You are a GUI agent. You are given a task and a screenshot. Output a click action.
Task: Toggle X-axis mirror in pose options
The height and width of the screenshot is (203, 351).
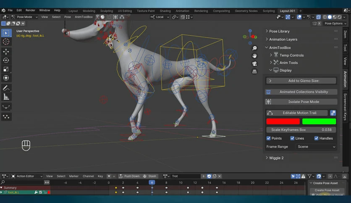319,23
